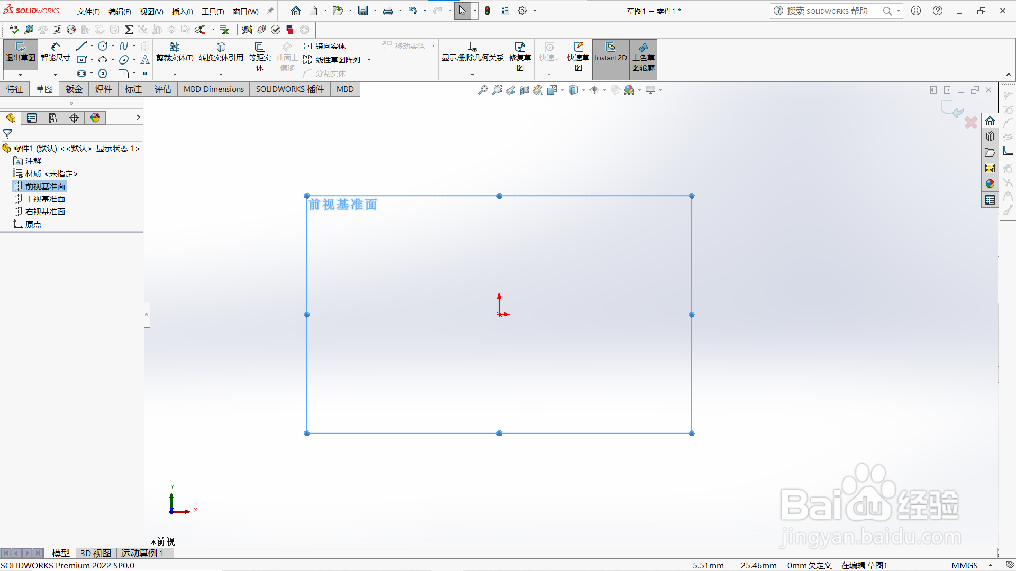Select the Polygon sketch tool
This screenshot has height=571, width=1016.
pyautogui.click(x=103, y=73)
